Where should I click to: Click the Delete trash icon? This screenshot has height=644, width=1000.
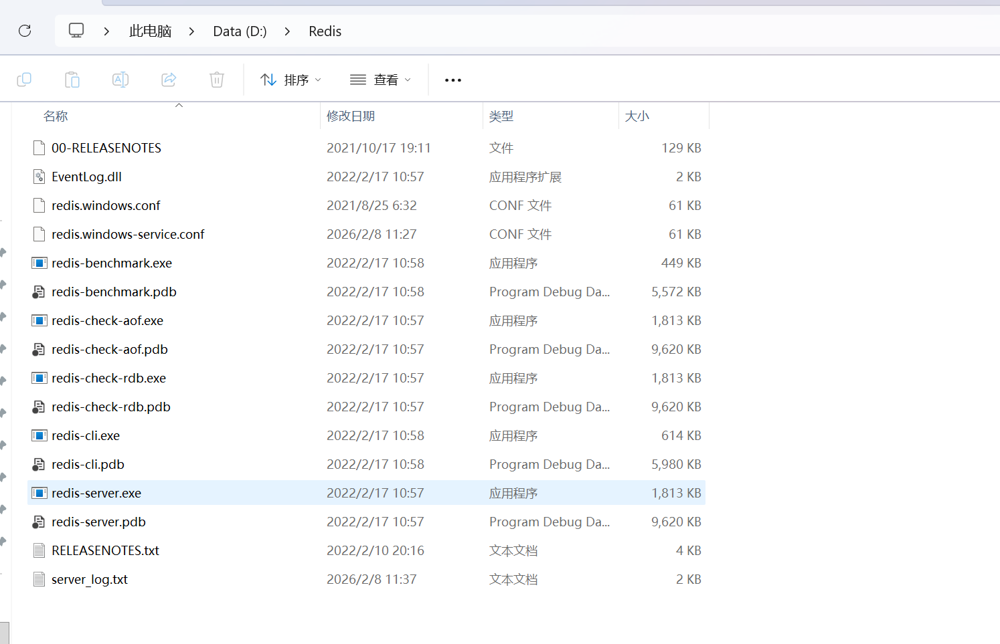217,80
